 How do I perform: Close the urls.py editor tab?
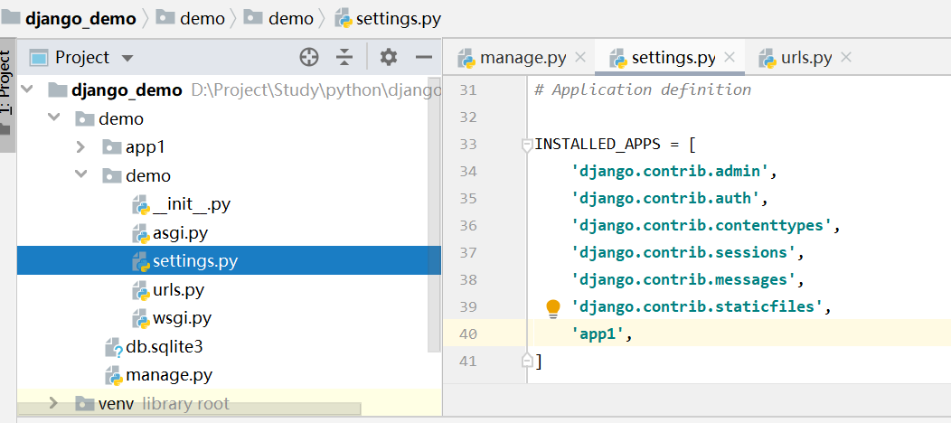coord(846,58)
